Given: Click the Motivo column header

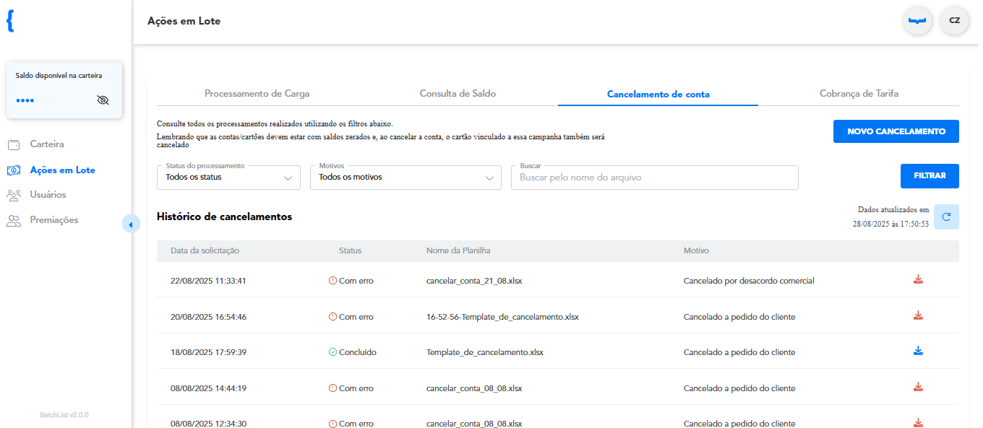Looking at the screenshot, I should pos(696,250).
